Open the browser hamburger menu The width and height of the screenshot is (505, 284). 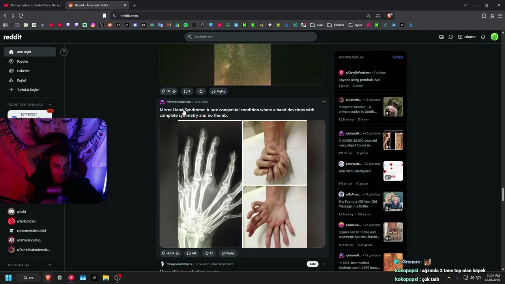point(500,16)
